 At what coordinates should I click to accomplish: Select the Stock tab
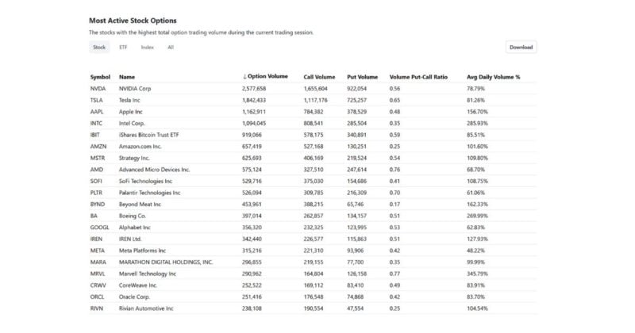point(99,47)
